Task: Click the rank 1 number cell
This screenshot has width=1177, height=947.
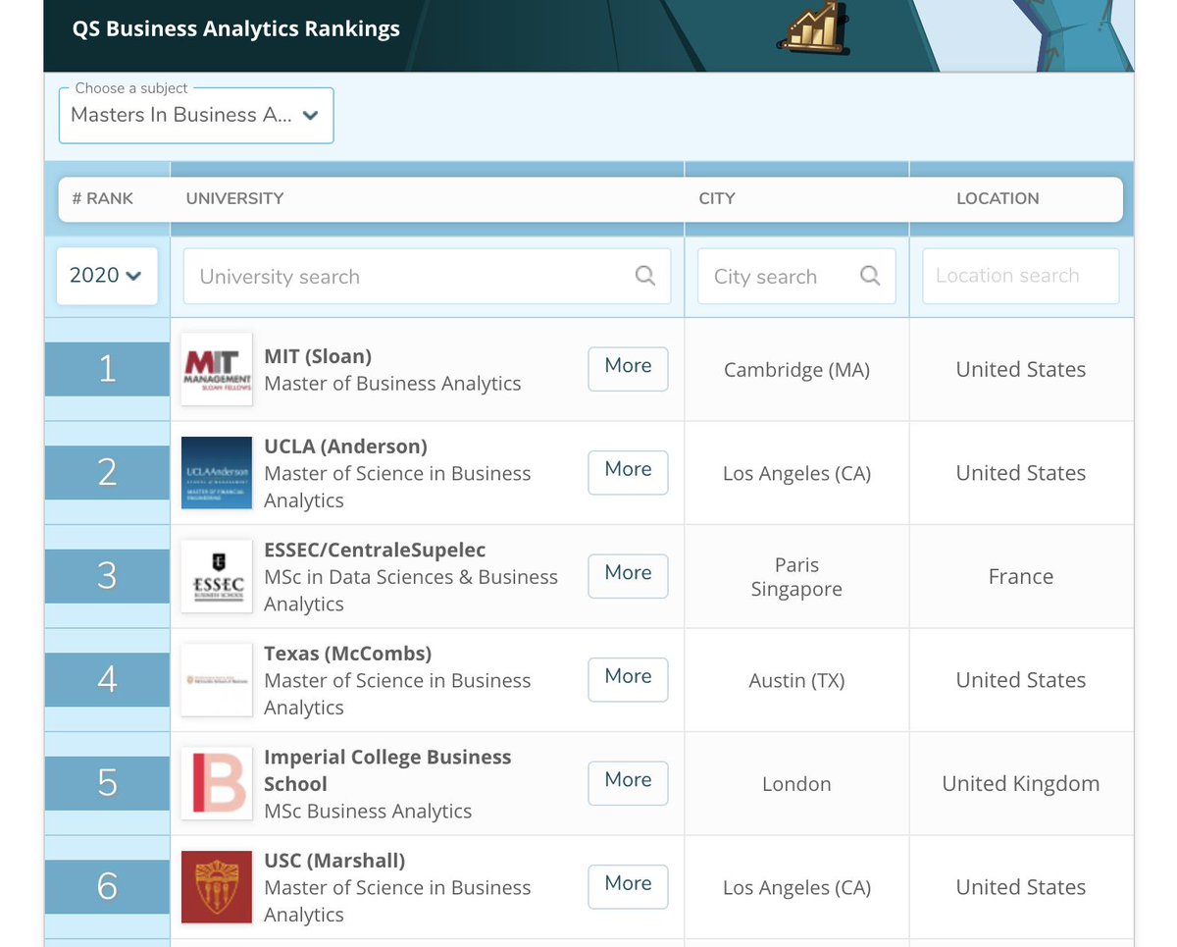Action: click(107, 369)
